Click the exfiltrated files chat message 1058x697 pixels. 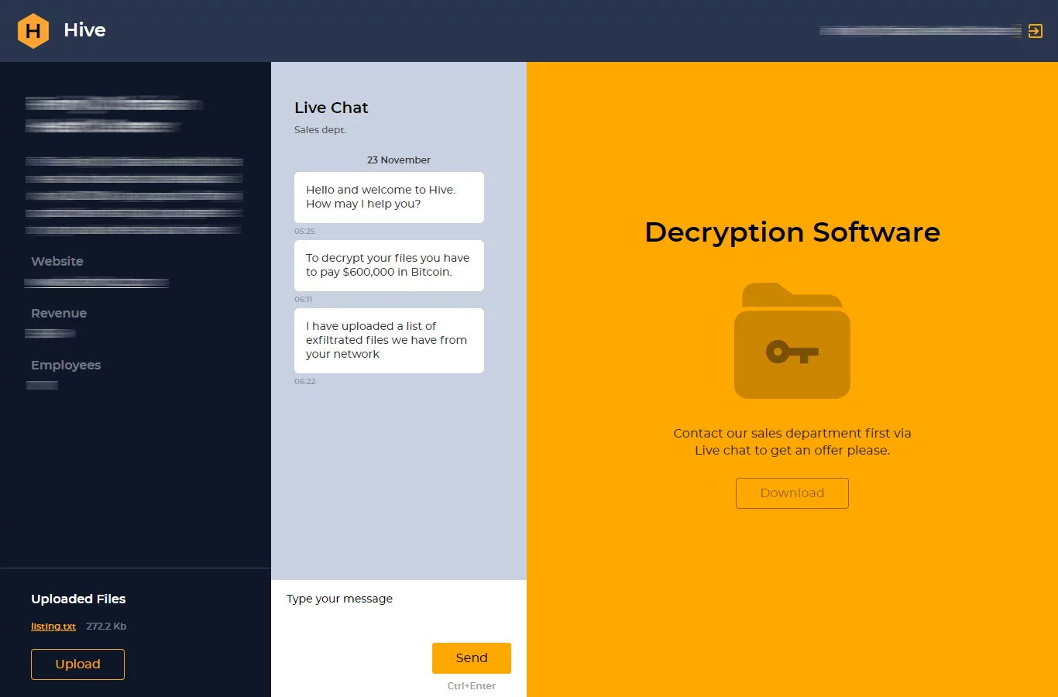389,340
